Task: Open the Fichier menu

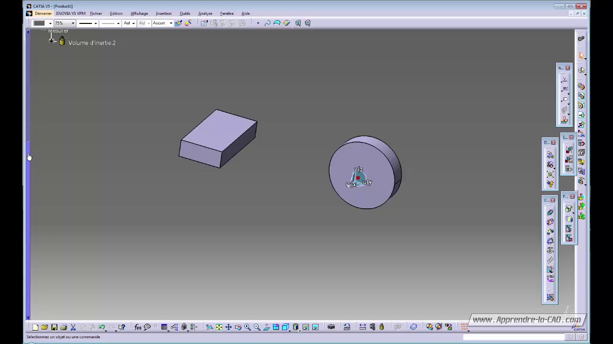Action: pyautogui.click(x=96, y=13)
